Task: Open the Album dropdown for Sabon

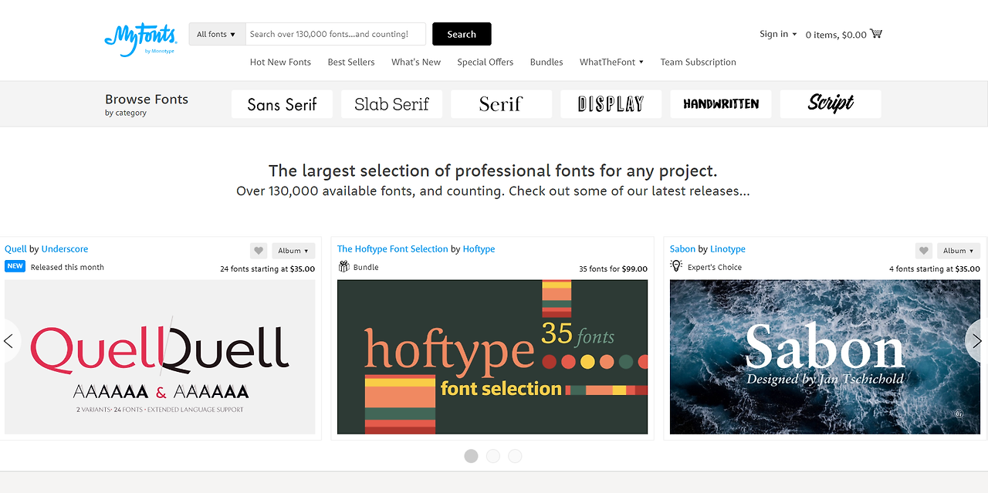Action: pyautogui.click(x=959, y=251)
